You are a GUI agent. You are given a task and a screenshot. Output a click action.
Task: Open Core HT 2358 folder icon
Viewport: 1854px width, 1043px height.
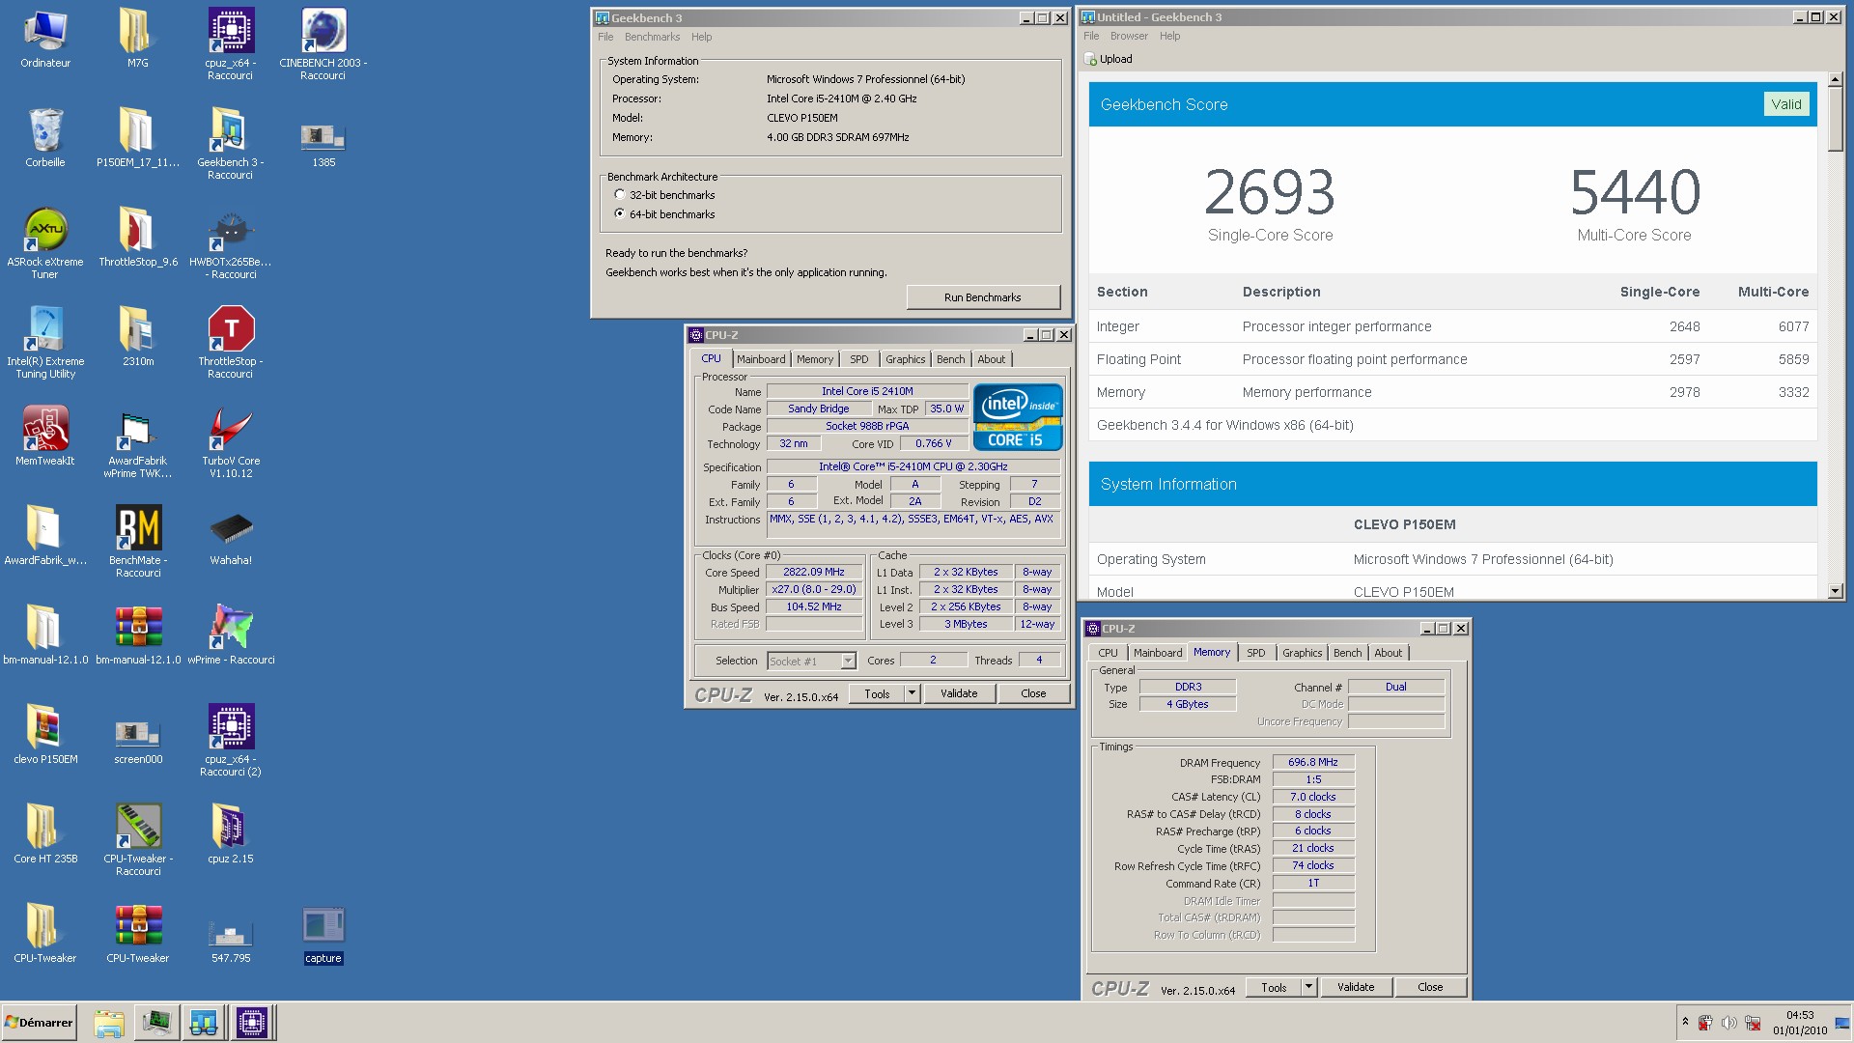45,834
